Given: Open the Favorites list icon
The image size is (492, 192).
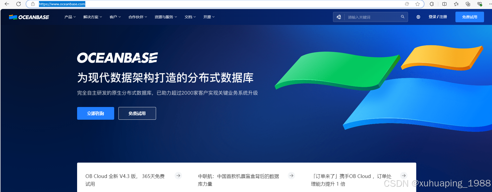Looking at the screenshot, I should pyautogui.click(x=456, y=4).
